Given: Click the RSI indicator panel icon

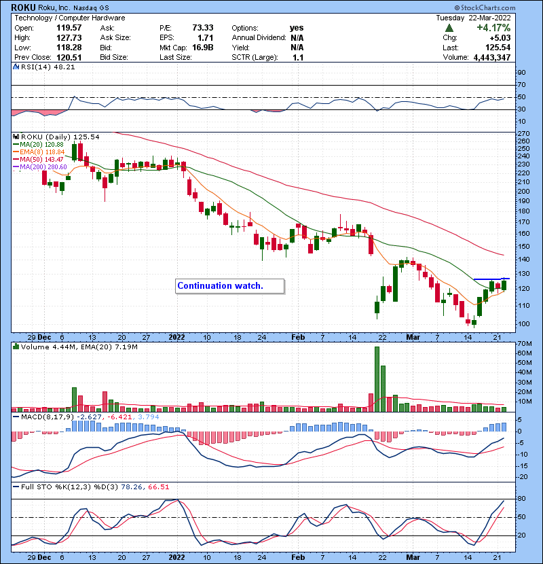Looking at the screenshot, I should (16, 67).
